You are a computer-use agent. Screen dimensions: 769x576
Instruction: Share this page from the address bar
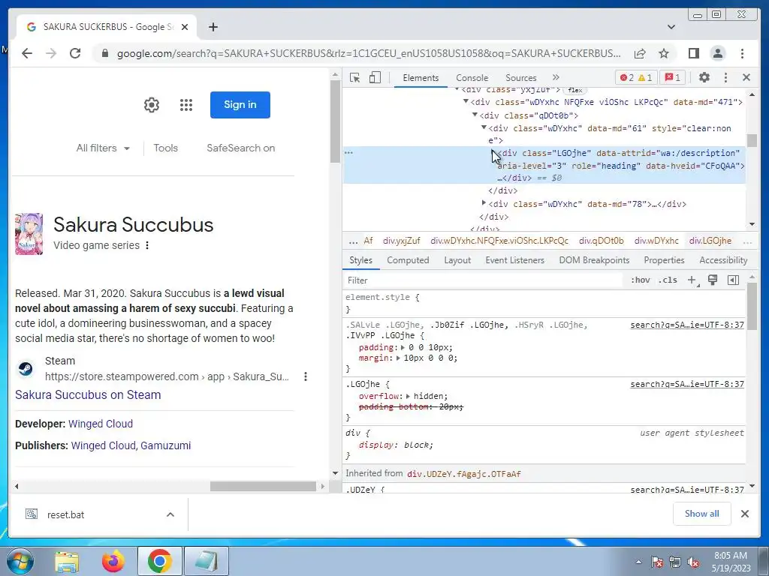click(640, 53)
